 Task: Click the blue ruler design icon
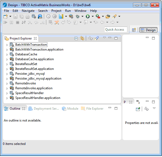click(x=61, y=16)
